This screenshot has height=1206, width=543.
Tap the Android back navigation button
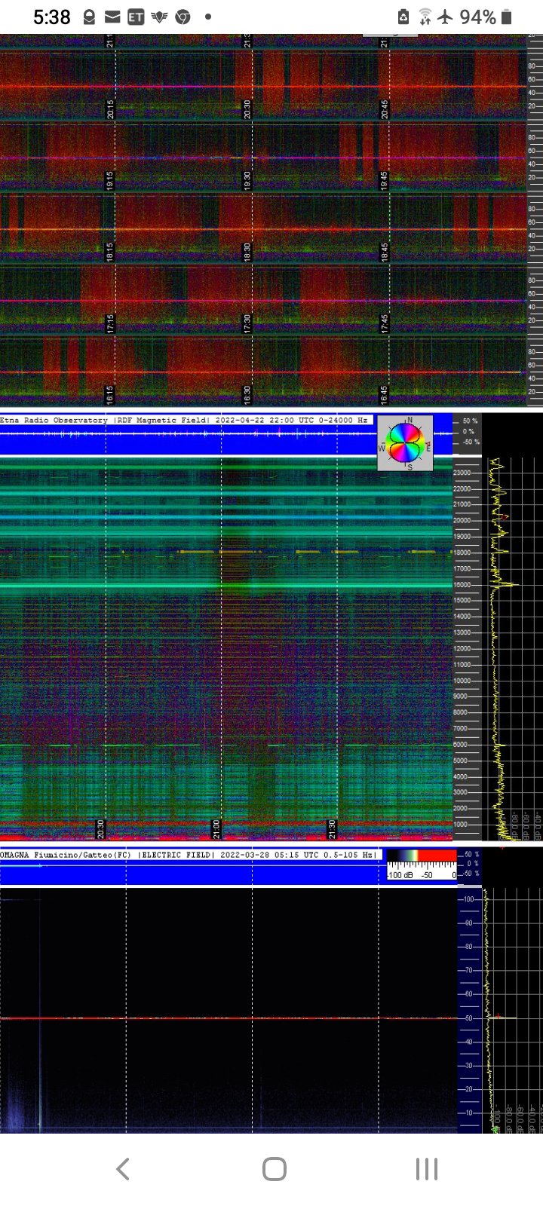[x=123, y=1169]
